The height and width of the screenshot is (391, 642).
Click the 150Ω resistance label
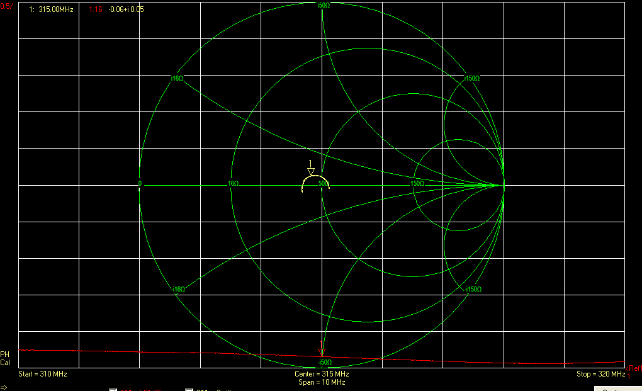tap(417, 183)
